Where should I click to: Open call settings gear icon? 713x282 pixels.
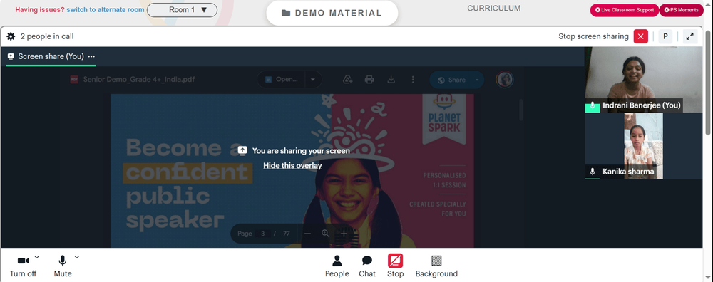pos(11,36)
